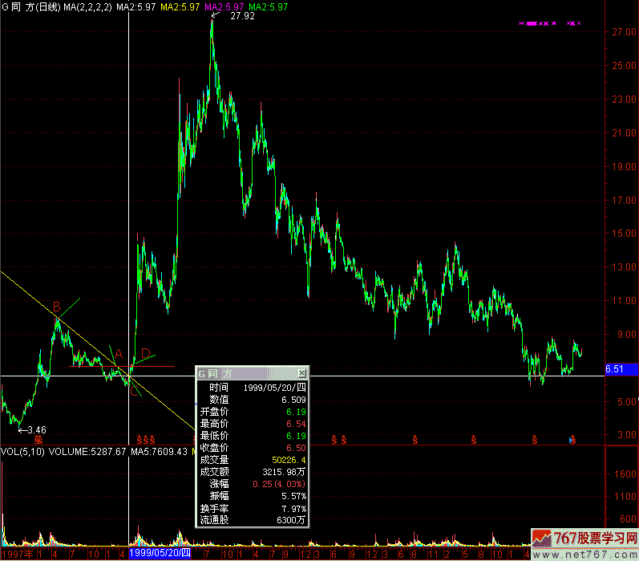Click the 3.46 low price marker
Viewport: 639px width, 561px height.
point(33,430)
